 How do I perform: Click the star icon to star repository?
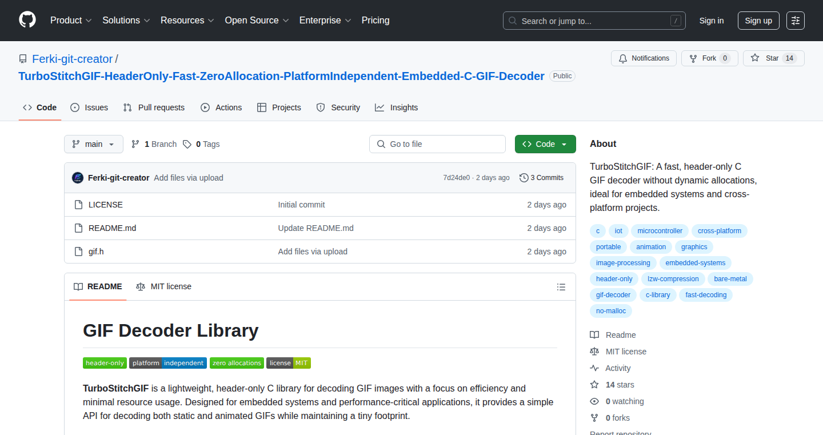755,58
